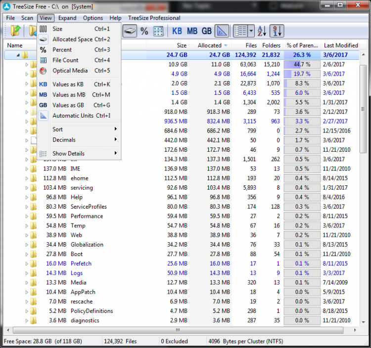Select the AppPatch folder row
The height and width of the screenshot is (348, 371).
coord(182,292)
